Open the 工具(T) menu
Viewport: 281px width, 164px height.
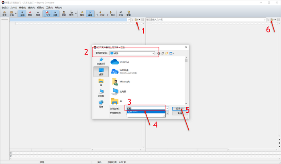pos(49,8)
